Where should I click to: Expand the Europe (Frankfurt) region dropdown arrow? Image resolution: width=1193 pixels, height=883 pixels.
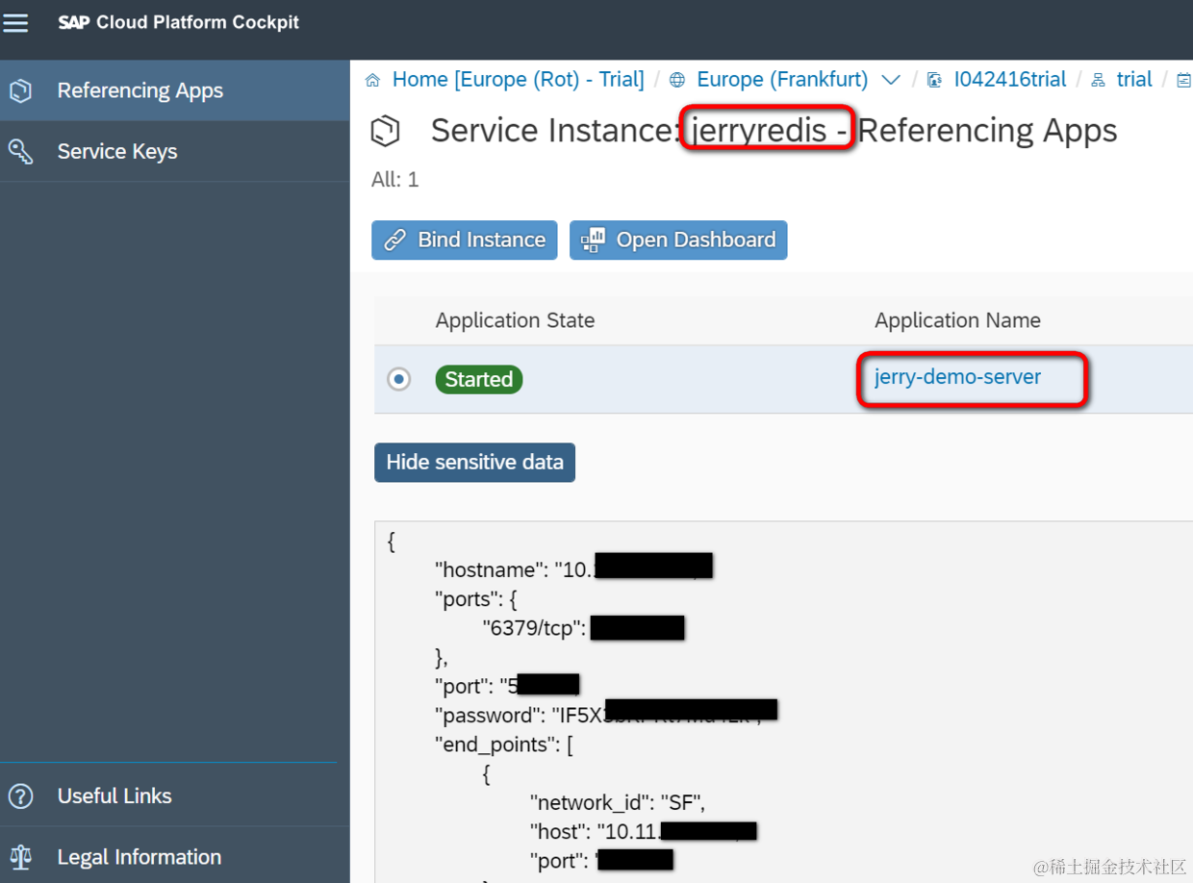[x=891, y=80]
